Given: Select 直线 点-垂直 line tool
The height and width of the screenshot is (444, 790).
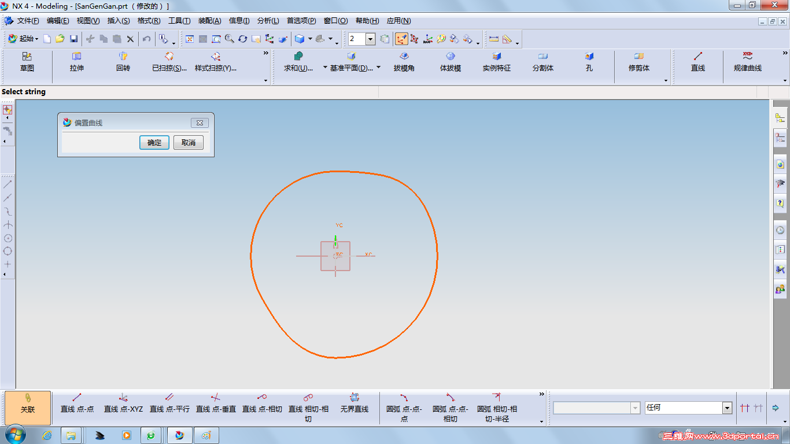Looking at the screenshot, I should (216, 404).
